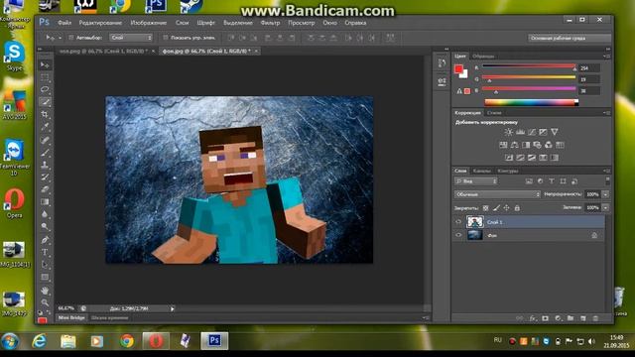Toggle lock all padlock icon
The height and width of the screenshot is (357, 635).
517,208
